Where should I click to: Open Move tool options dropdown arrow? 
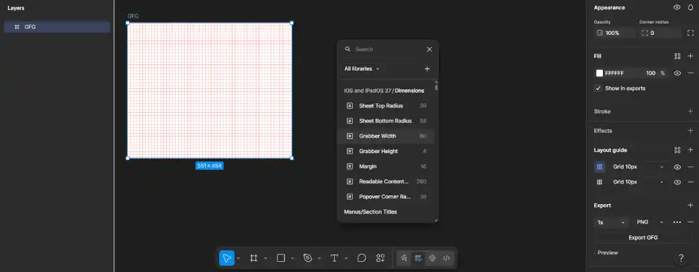[238, 258]
